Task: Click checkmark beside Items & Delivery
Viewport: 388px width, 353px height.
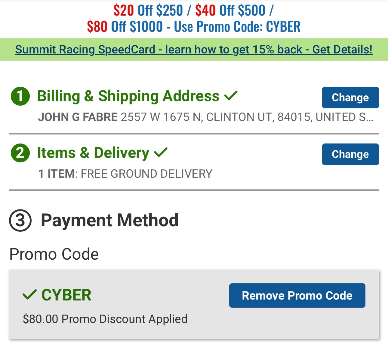Action: (x=160, y=152)
